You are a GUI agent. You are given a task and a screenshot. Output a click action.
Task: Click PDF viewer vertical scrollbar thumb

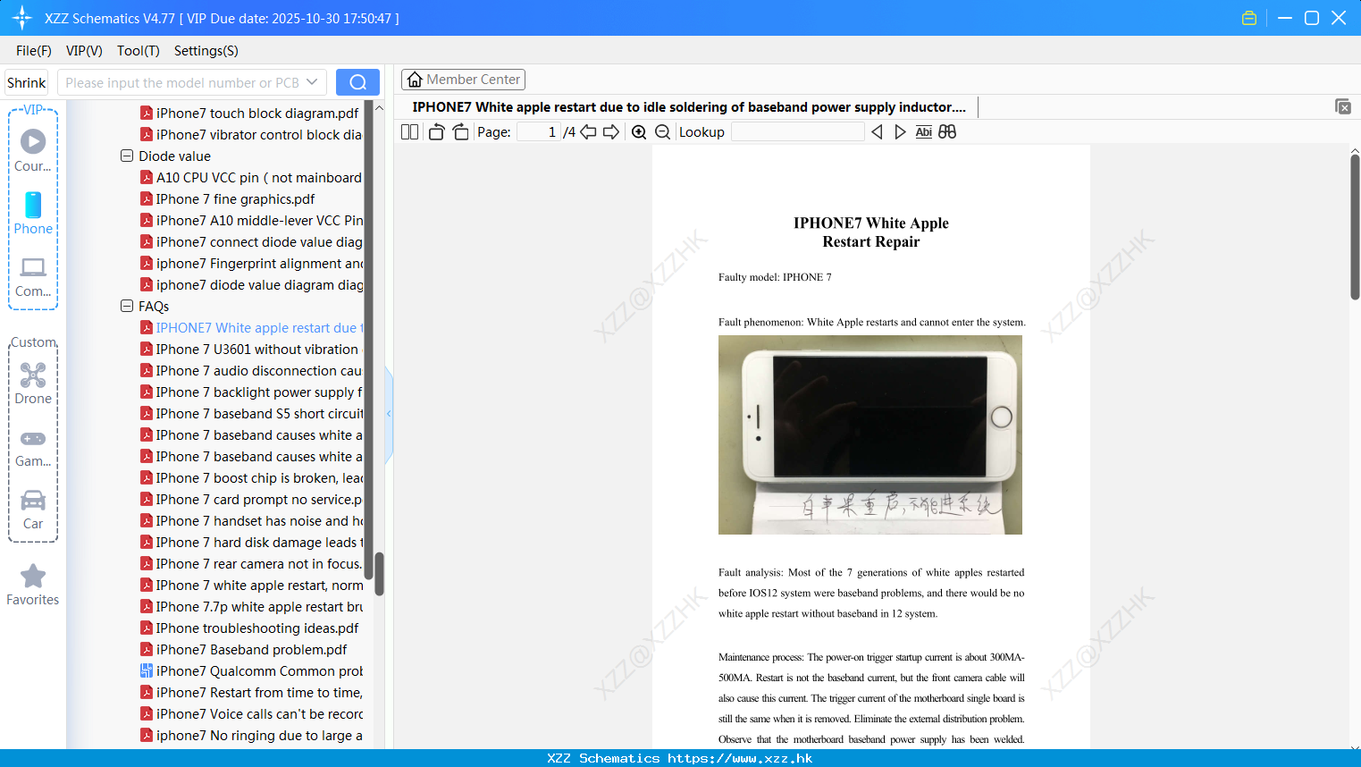[1355, 227]
